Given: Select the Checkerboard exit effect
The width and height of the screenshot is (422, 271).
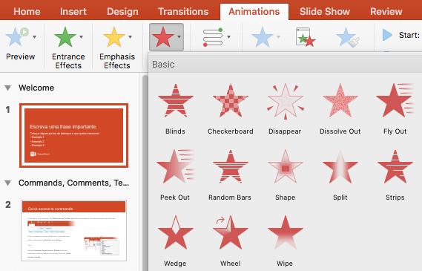Looking at the screenshot, I should (231, 109).
